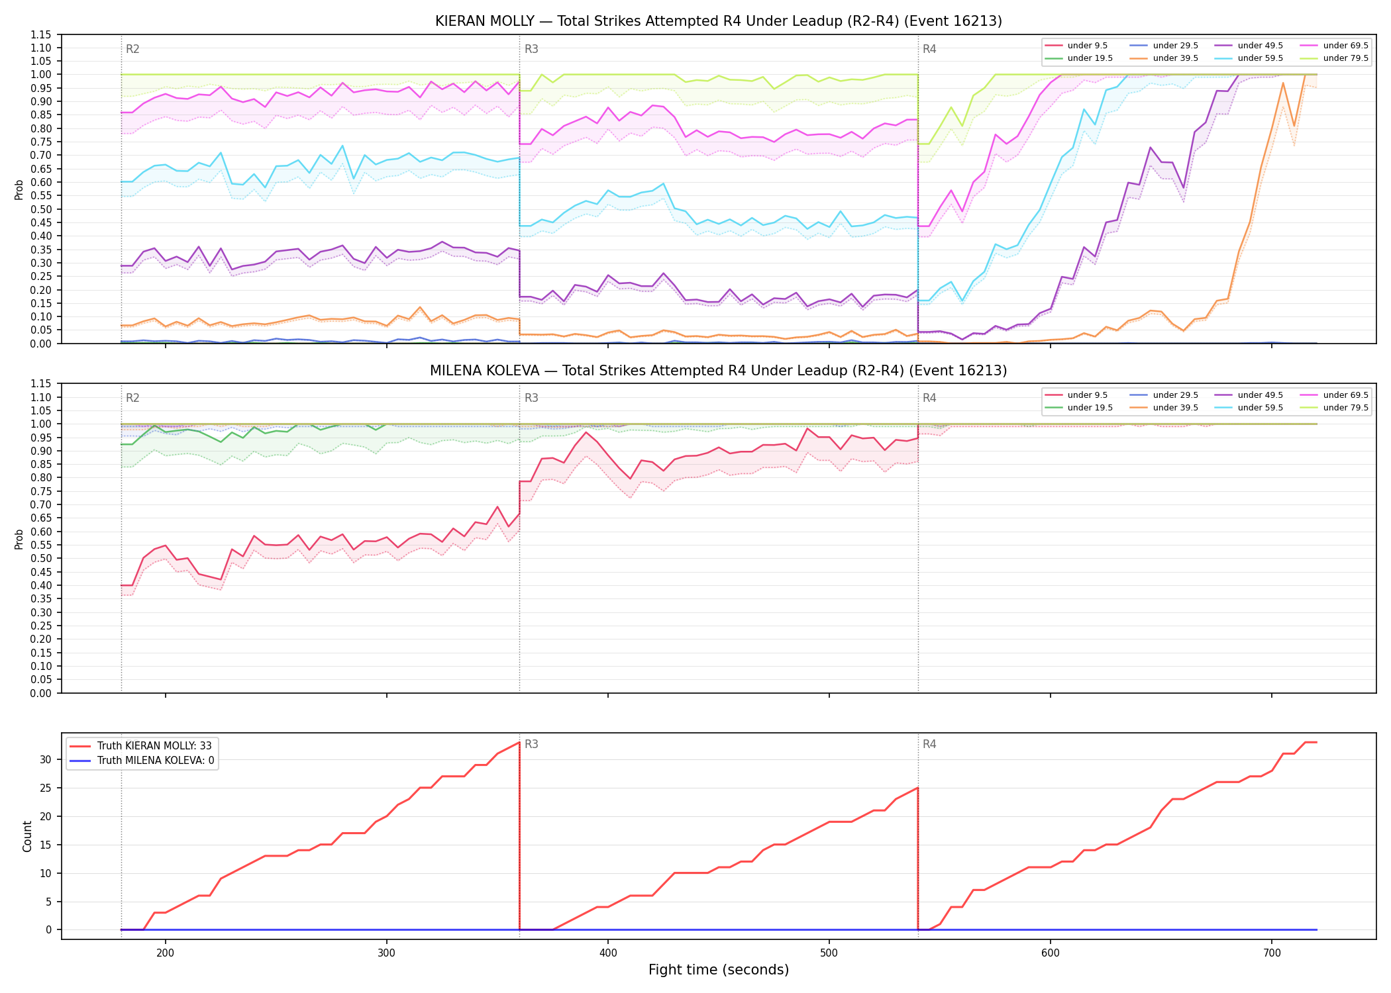Click the 25 tick on the Count axis
The image size is (1391, 993).
tap(45, 788)
